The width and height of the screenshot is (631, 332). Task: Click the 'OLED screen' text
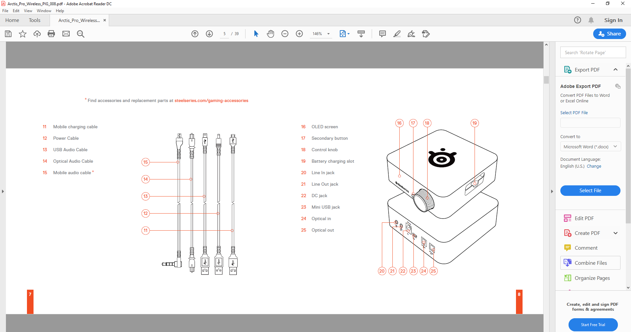tap(325, 127)
